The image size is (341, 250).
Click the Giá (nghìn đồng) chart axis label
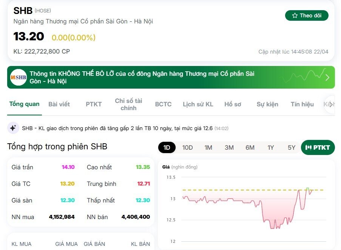click(180, 167)
